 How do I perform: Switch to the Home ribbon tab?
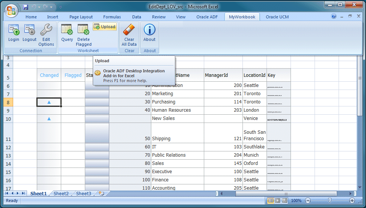(x=31, y=17)
